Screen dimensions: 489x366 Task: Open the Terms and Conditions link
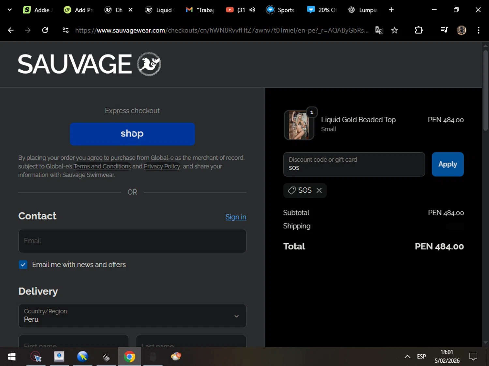102,166
